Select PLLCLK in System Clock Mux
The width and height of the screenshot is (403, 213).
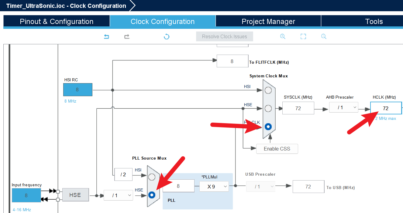point(268,127)
